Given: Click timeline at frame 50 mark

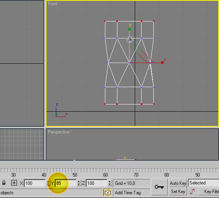Looking at the screenshot, I should (75, 175).
